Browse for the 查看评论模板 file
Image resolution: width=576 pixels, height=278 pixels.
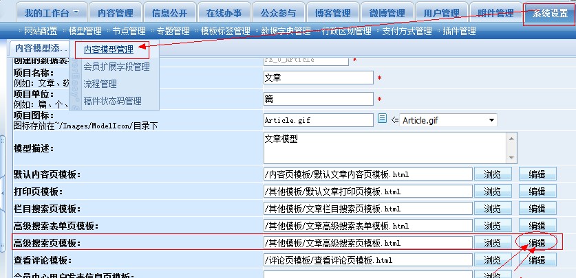coord(492,260)
